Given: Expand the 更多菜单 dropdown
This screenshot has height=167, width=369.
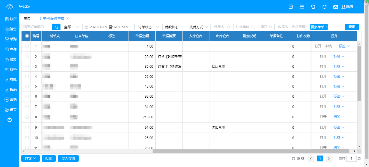Looking at the screenshot, I should [319, 27].
